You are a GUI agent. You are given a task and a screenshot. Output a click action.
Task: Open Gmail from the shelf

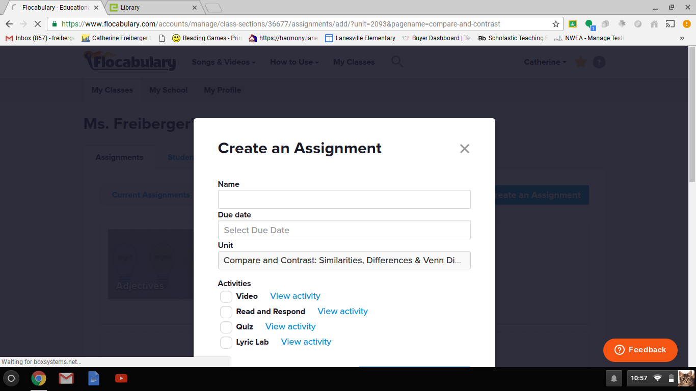[x=66, y=378]
